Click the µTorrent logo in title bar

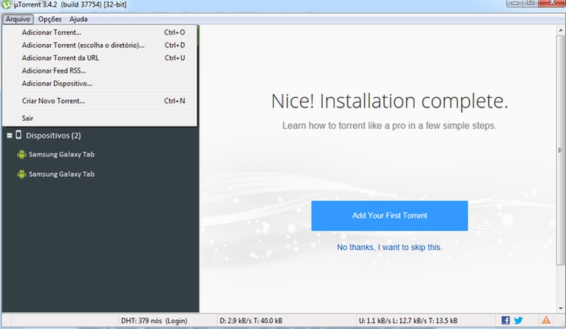pyautogui.click(x=6, y=5)
